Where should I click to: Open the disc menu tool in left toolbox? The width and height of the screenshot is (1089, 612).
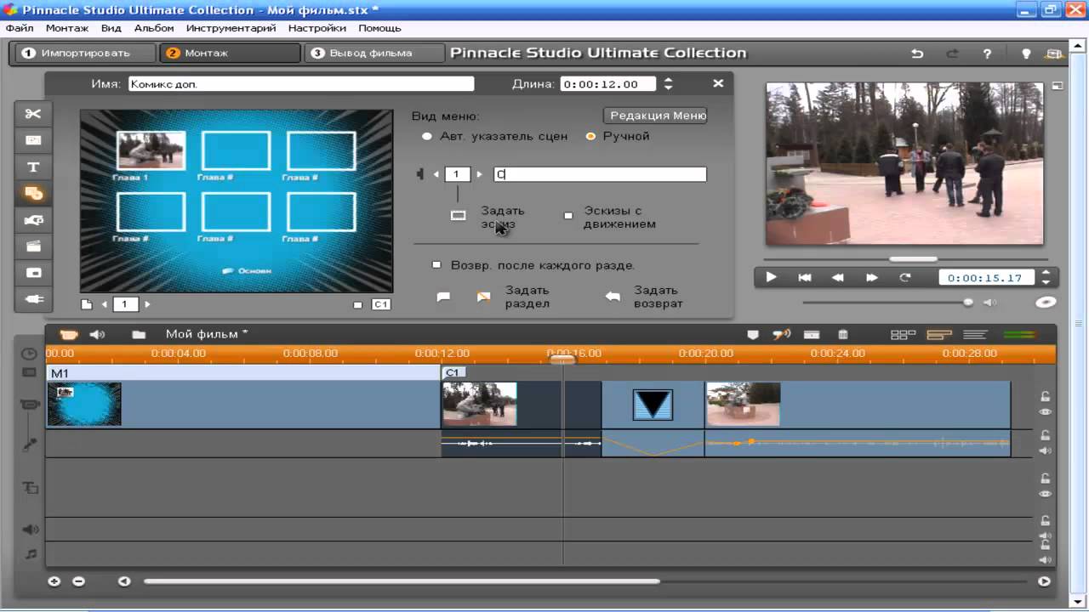tap(33, 194)
